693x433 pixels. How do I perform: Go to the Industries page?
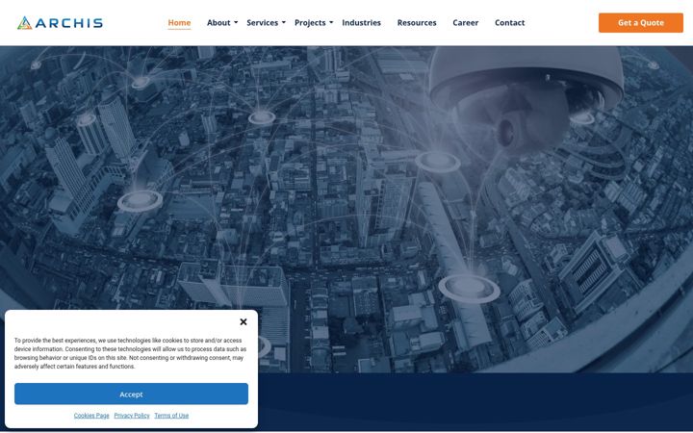pos(362,22)
